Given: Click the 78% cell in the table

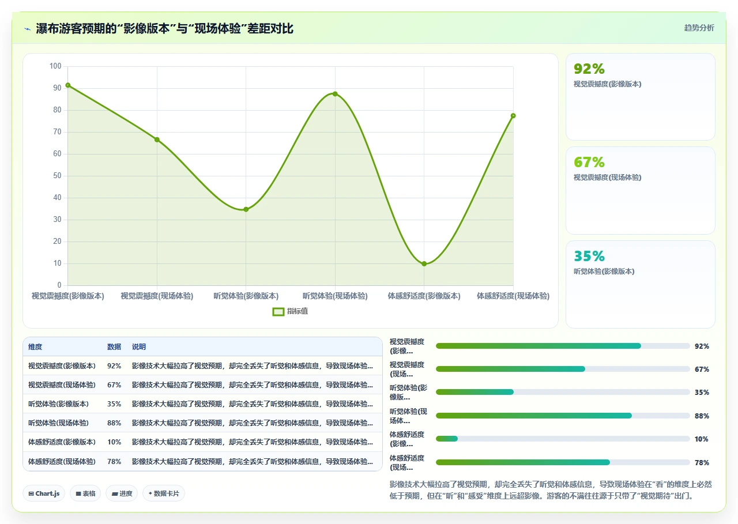Looking at the screenshot, I should pyautogui.click(x=114, y=461).
